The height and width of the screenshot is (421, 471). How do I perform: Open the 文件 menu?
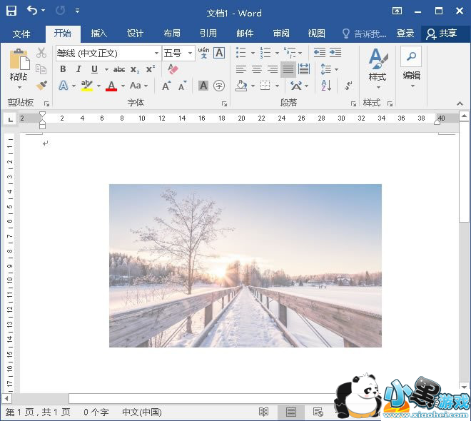click(x=21, y=34)
